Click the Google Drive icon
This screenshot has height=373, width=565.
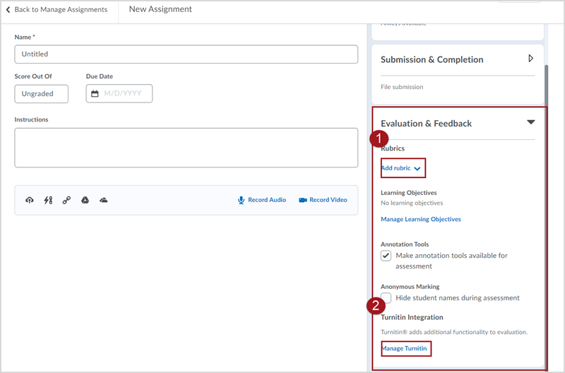click(x=85, y=200)
